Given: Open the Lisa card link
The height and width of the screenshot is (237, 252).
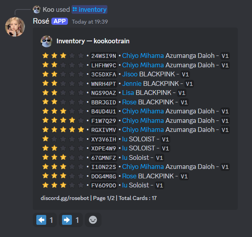Looking at the screenshot, I should [x=128, y=93].
